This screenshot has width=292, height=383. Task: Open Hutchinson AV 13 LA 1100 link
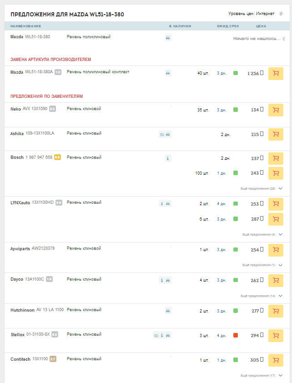pos(50,310)
